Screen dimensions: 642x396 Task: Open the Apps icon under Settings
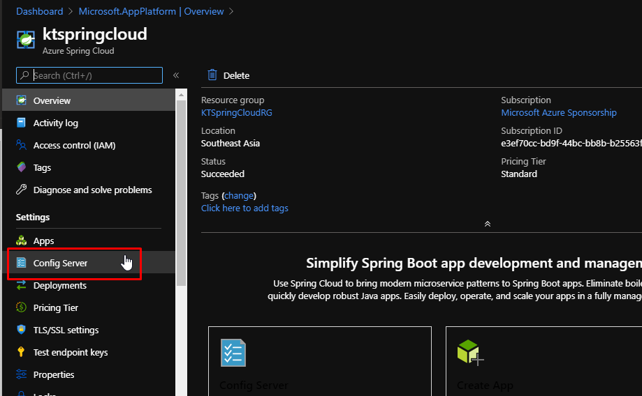(x=22, y=241)
